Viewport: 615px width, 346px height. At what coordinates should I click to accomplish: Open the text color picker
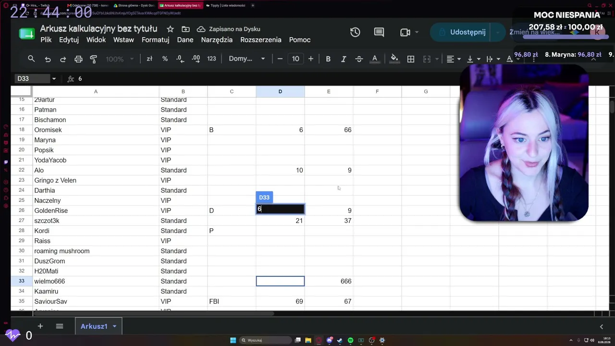point(375,59)
